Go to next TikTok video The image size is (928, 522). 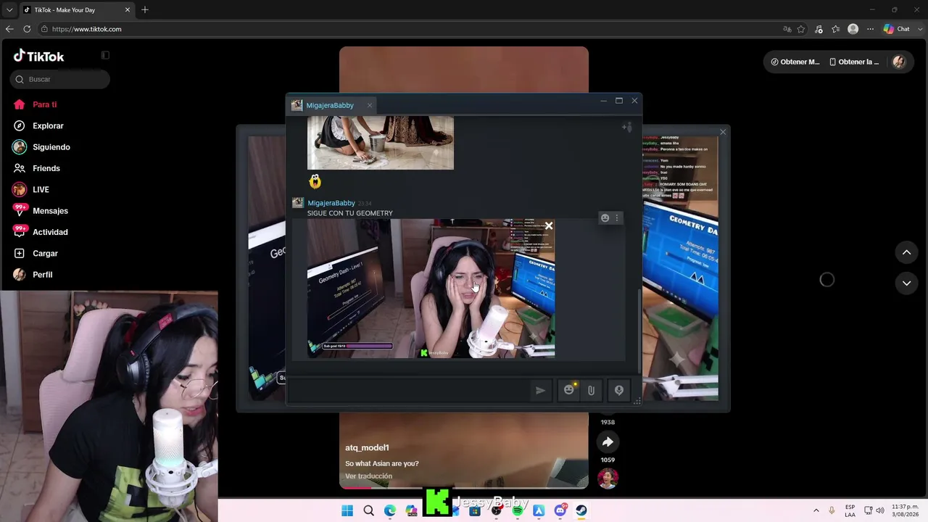906,283
